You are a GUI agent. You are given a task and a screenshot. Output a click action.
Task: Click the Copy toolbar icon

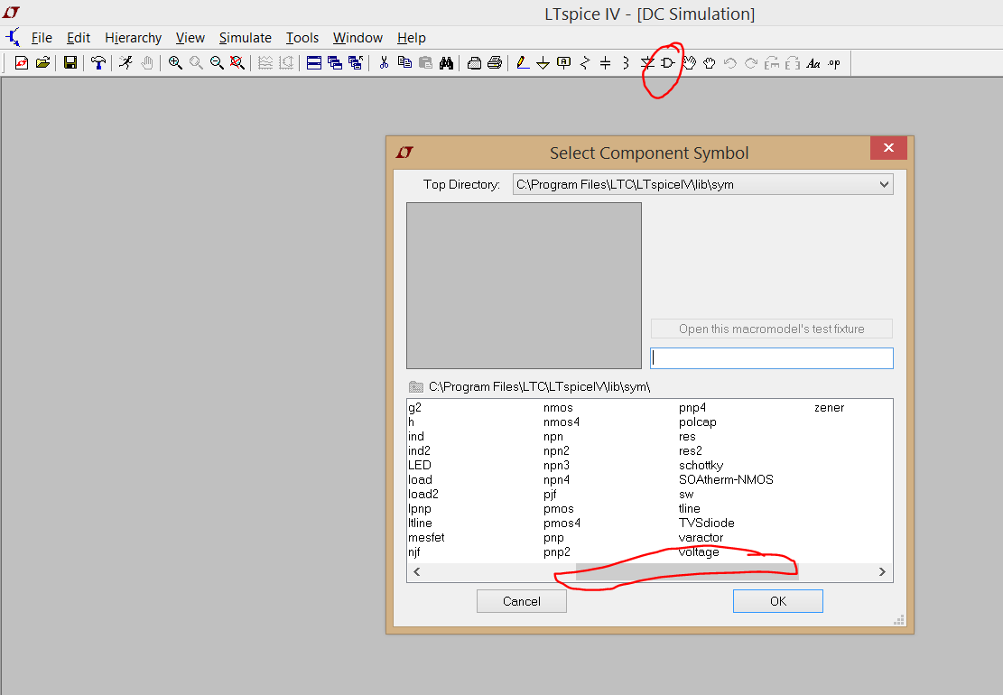coord(404,62)
